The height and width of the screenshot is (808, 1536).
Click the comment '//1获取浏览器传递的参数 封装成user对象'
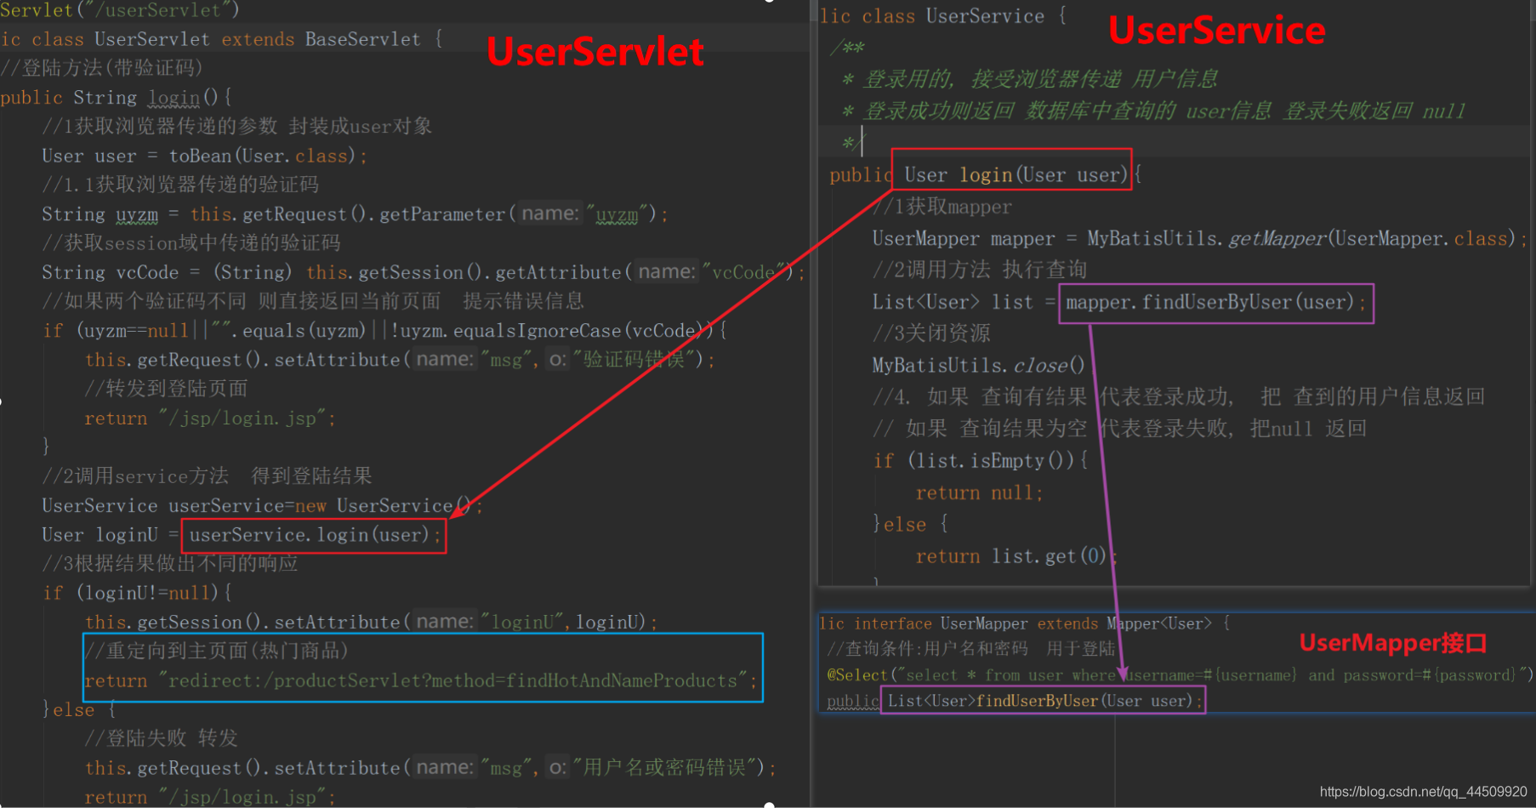tap(237, 126)
